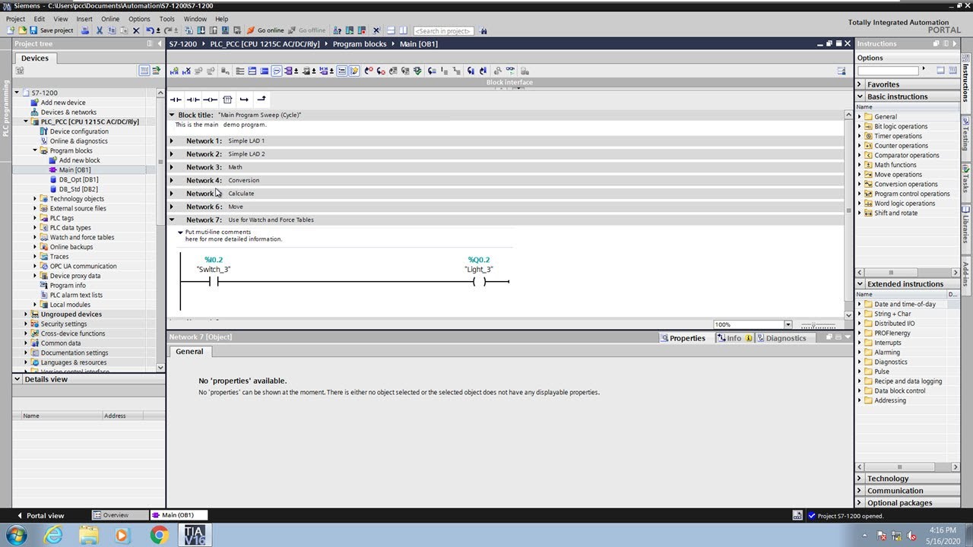This screenshot has height=547, width=973.
Task: Click TIA Portal V16 taskbar icon
Action: tap(194, 535)
